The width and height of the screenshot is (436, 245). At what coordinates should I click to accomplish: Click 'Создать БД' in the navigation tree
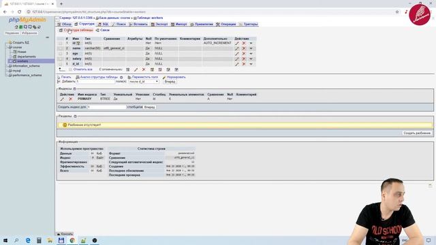coord(21,42)
